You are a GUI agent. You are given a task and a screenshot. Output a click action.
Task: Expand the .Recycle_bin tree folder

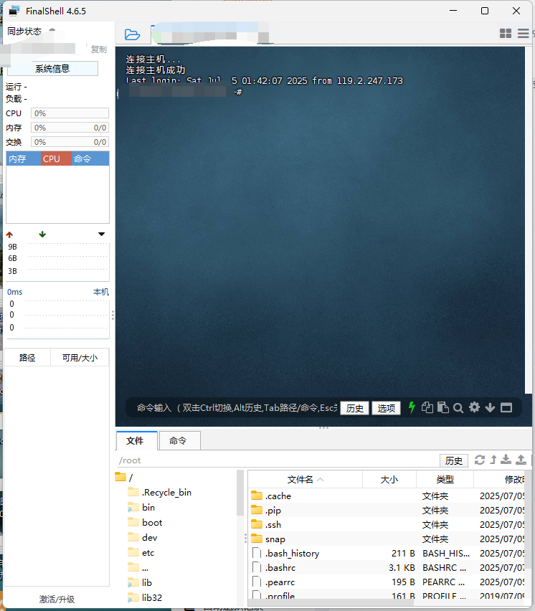click(x=133, y=492)
